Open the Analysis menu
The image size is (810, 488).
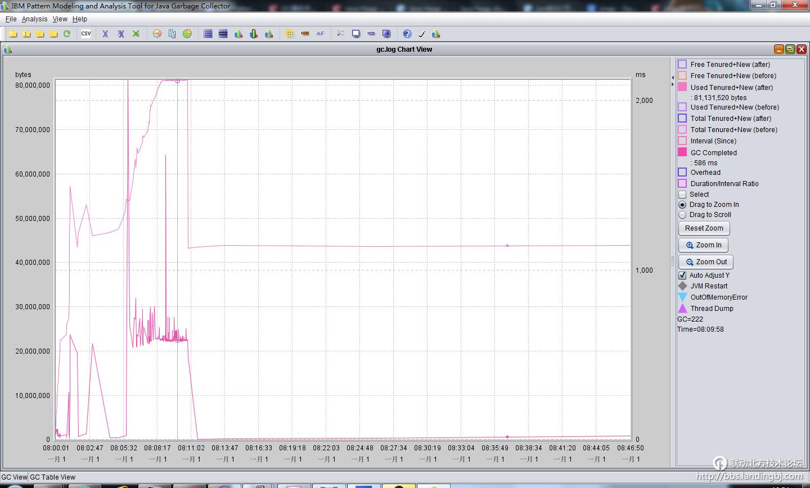[x=34, y=19]
